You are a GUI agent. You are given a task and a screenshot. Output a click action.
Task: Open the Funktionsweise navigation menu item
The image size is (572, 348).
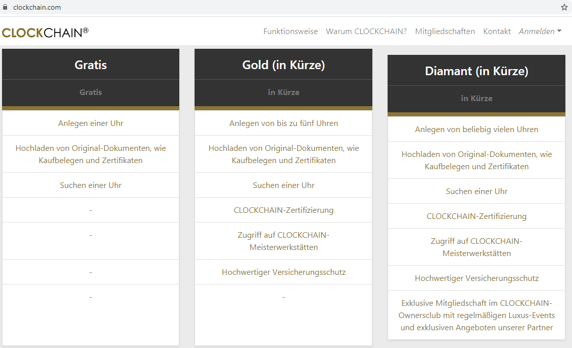pyautogui.click(x=291, y=31)
